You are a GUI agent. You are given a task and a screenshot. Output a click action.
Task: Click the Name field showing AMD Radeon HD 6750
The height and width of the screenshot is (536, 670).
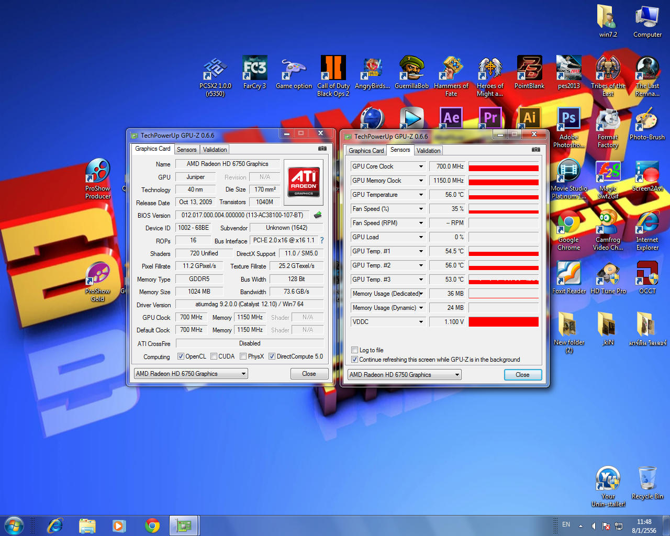(x=228, y=164)
